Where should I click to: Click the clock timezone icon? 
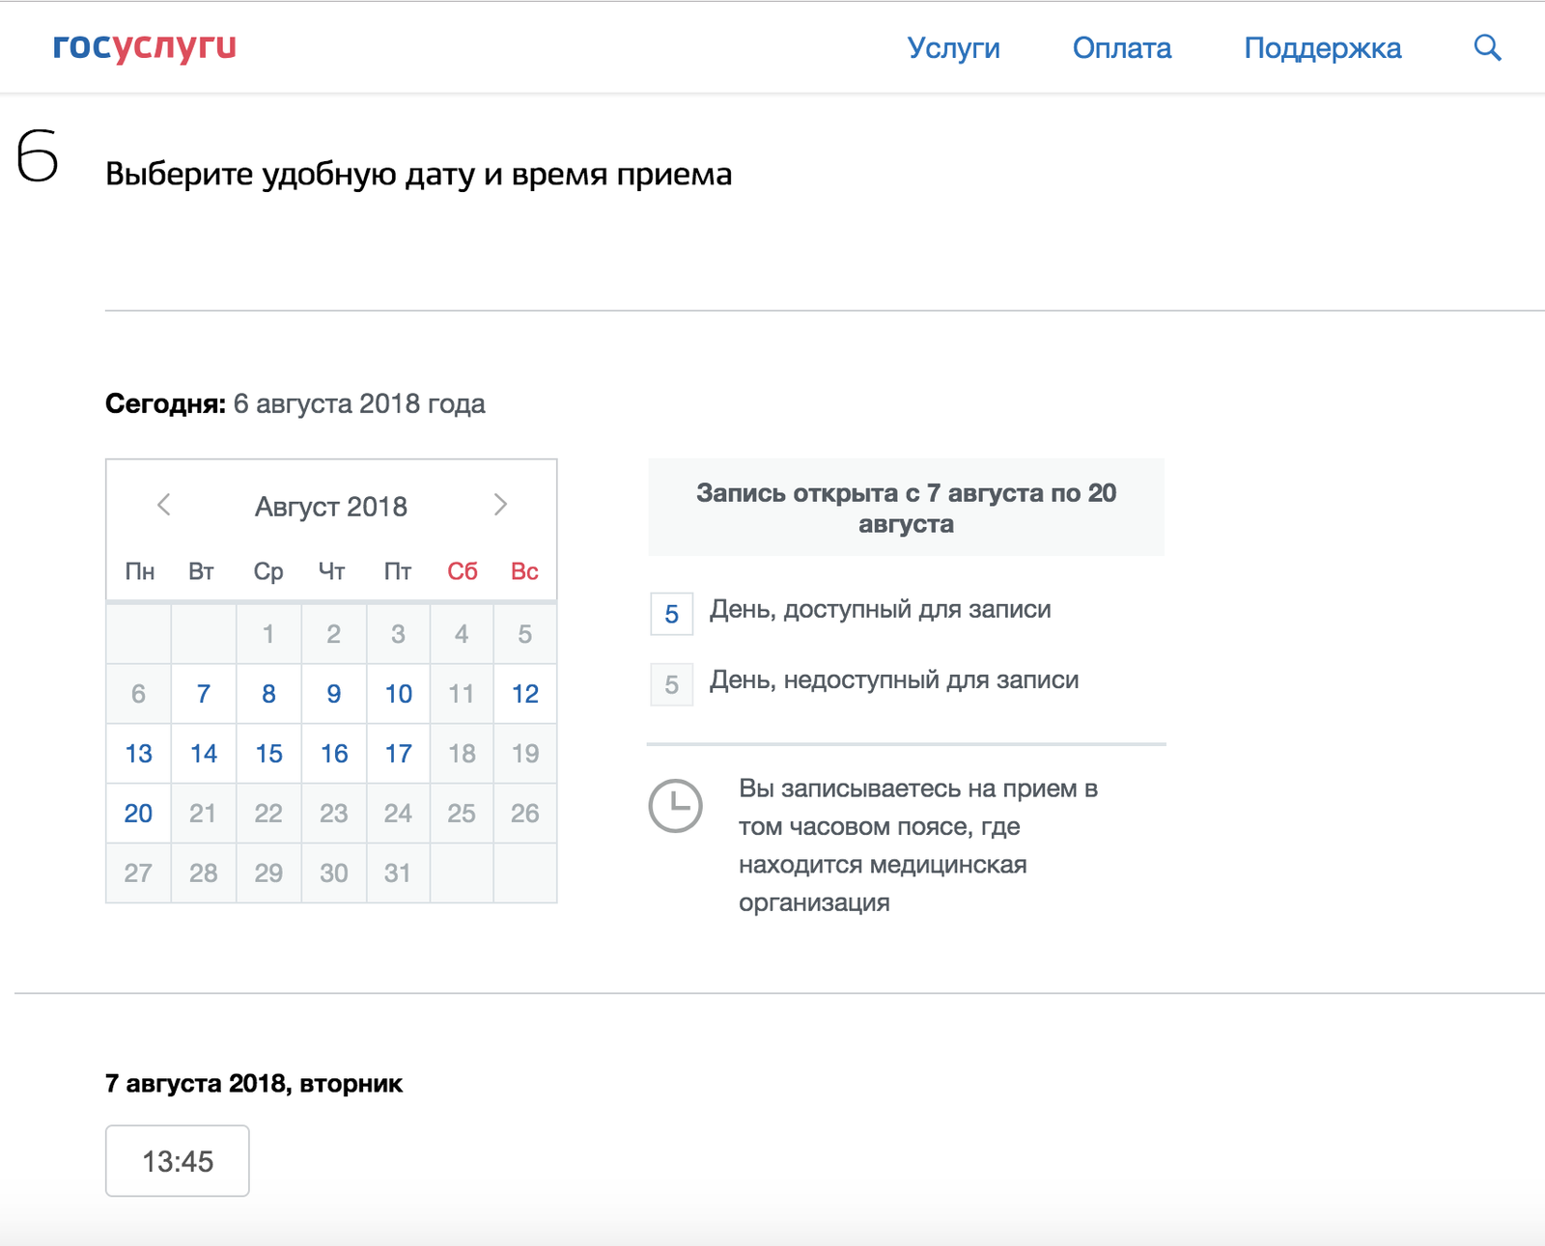coord(675,806)
